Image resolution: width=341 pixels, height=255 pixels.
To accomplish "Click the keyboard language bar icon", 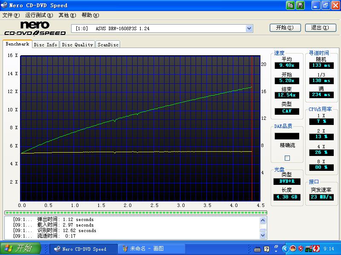I will pyautogui.click(x=257, y=249).
